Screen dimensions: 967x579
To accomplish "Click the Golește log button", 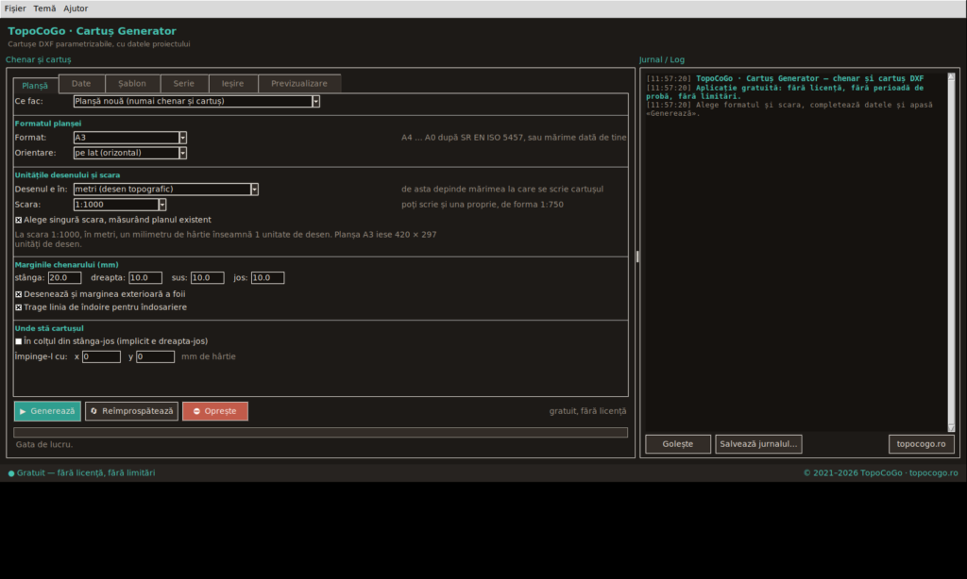I will (x=678, y=444).
